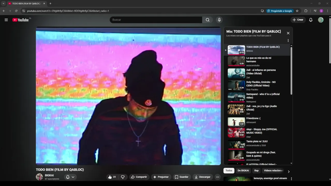
Task: Open Chrome three-dot menu
Action: pos(328,11)
